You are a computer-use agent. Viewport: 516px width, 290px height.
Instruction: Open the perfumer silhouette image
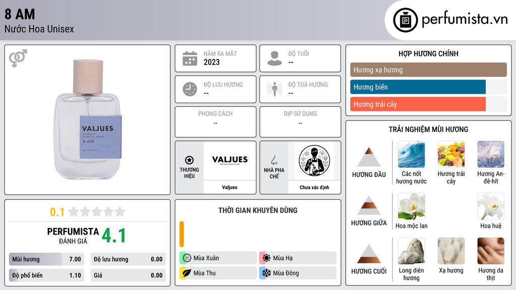point(314,161)
